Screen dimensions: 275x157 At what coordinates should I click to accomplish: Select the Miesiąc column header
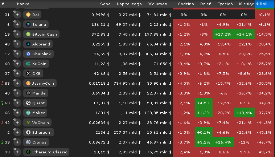tap(246, 4)
